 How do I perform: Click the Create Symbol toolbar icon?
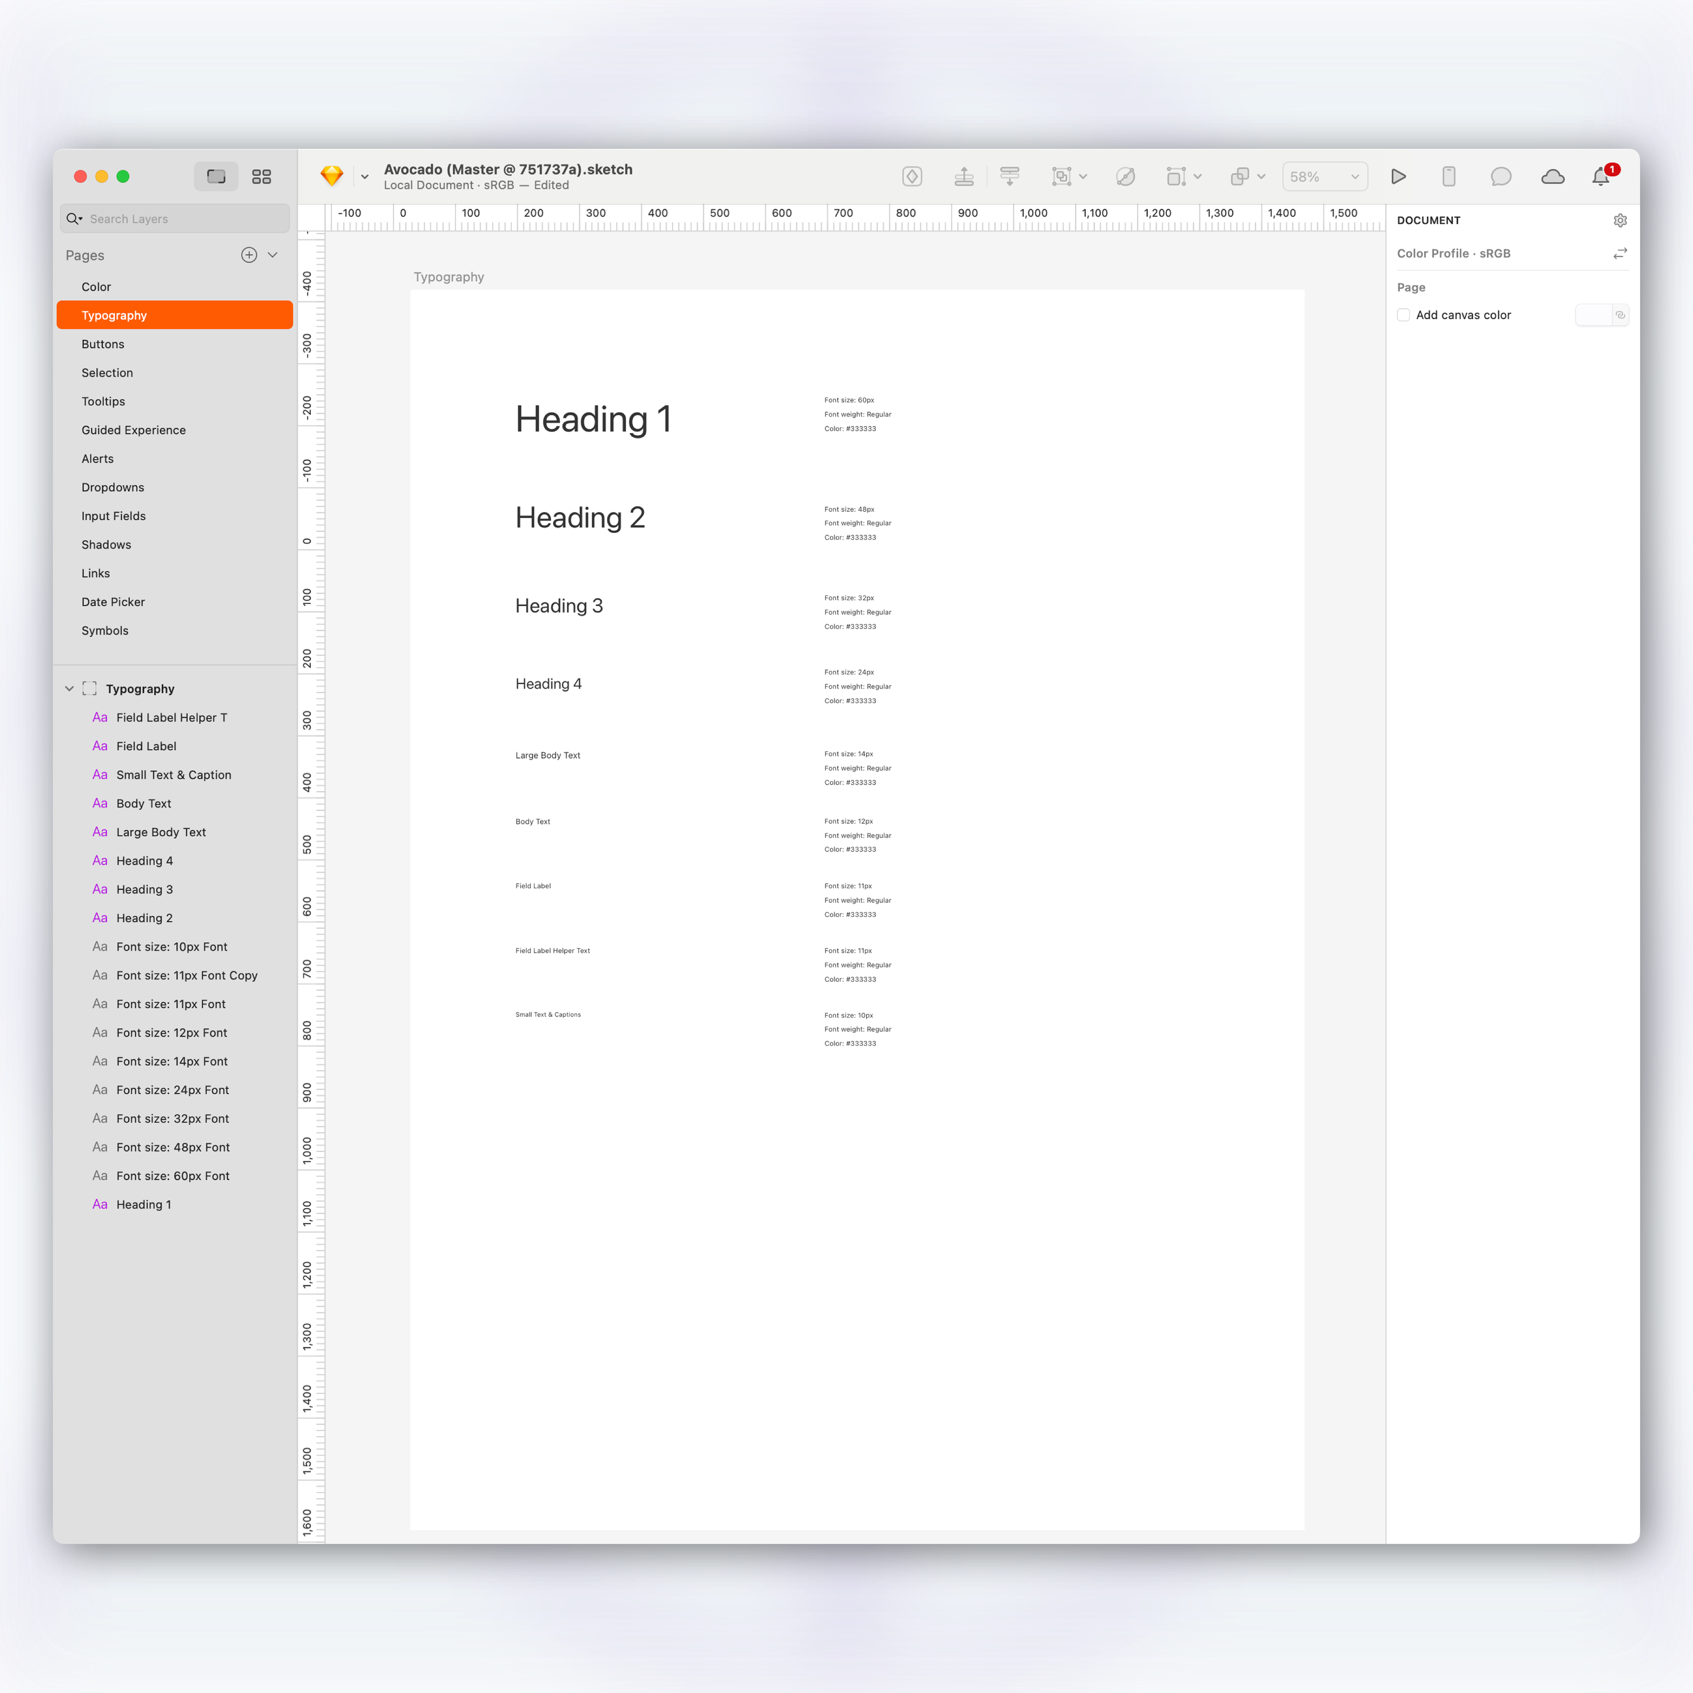coord(911,177)
